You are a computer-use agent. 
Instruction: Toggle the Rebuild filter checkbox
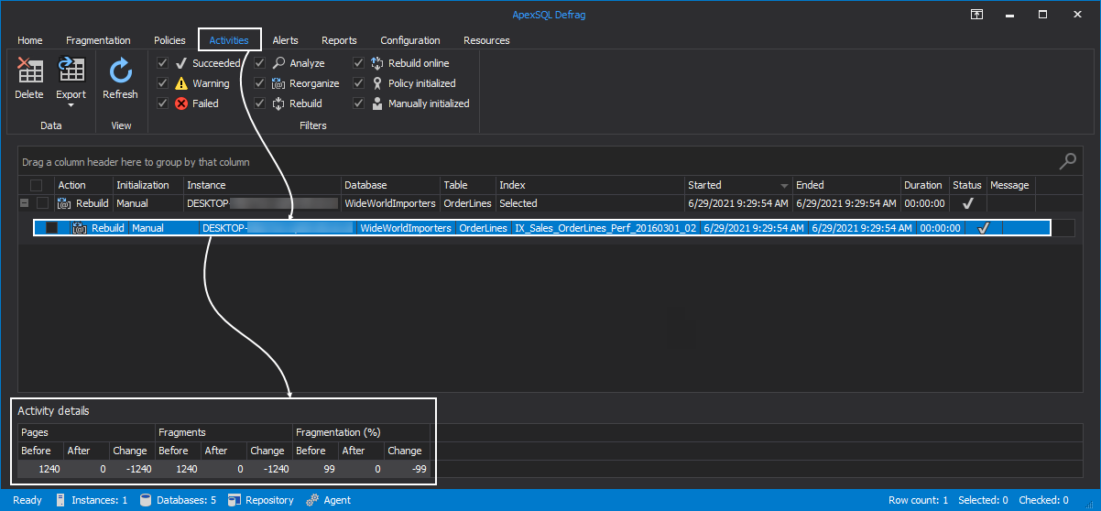click(260, 103)
